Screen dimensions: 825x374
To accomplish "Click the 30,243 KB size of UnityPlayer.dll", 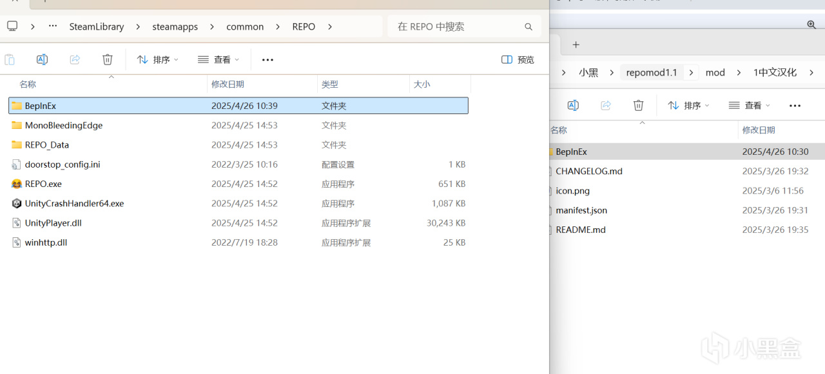I will point(446,223).
